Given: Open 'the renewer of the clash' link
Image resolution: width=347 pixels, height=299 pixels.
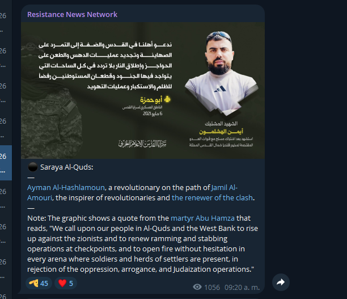Looking at the screenshot, I should pos(212,197).
